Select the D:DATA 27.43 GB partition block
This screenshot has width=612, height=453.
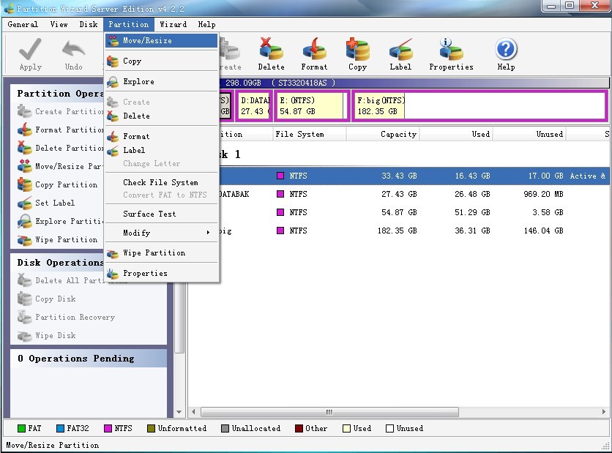pos(255,105)
